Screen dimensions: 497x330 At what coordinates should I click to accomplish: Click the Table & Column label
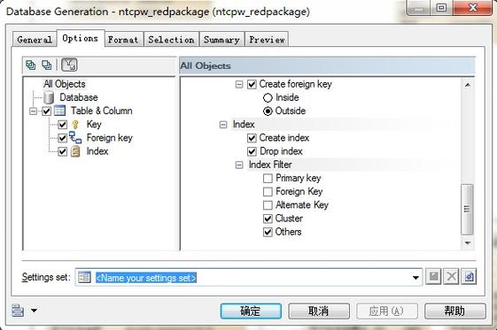tap(101, 111)
